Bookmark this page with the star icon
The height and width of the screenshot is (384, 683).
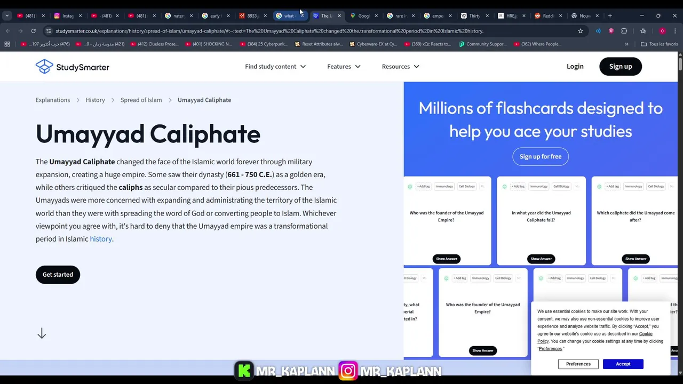pos(581,31)
